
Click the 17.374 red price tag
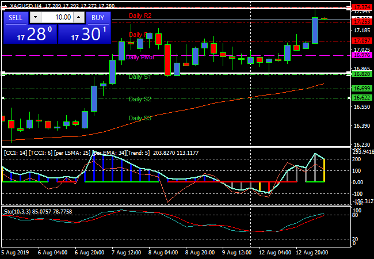(x=362, y=6)
